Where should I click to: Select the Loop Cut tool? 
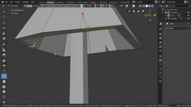(x=4, y=71)
